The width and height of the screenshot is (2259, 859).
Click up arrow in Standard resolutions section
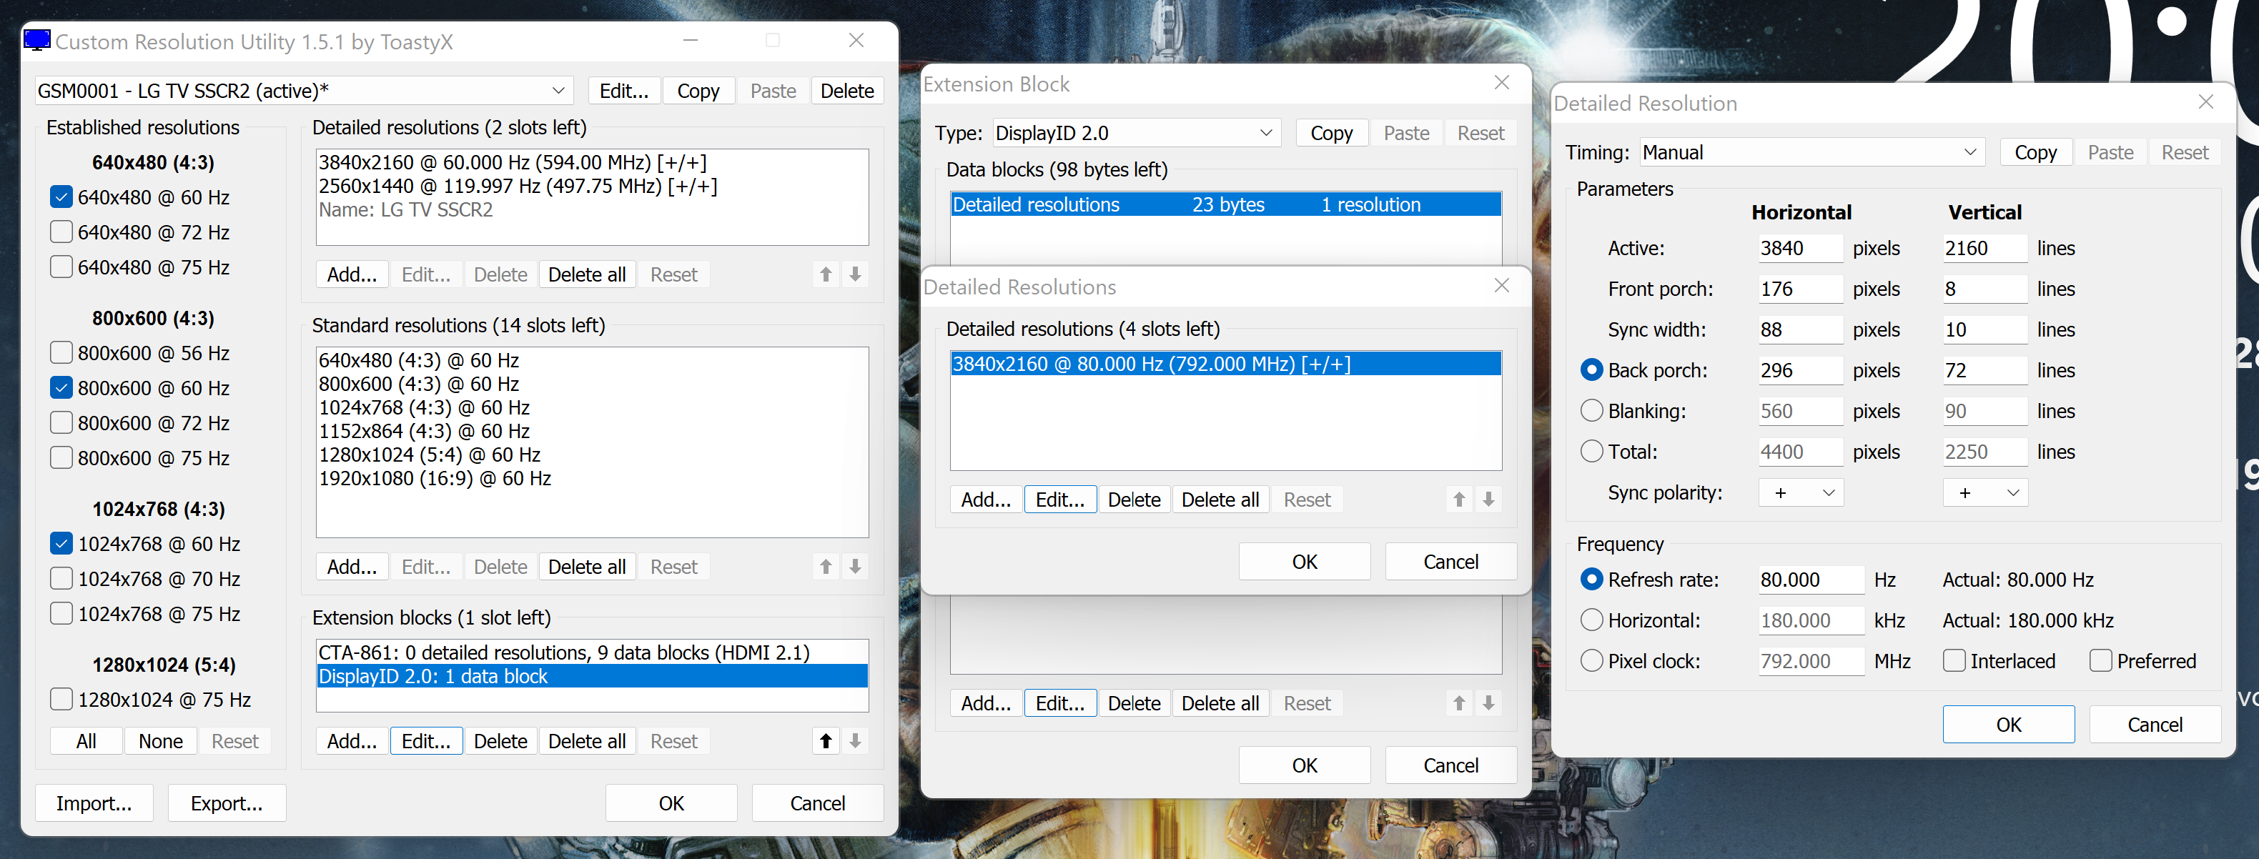(x=825, y=566)
